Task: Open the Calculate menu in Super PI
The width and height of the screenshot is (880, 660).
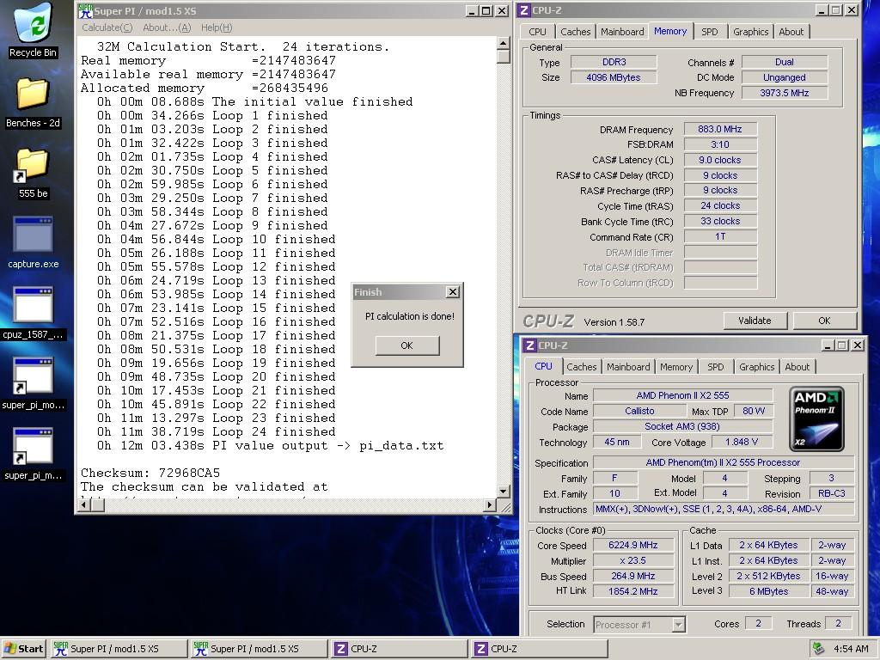Action: pyautogui.click(x=107, y=27)
